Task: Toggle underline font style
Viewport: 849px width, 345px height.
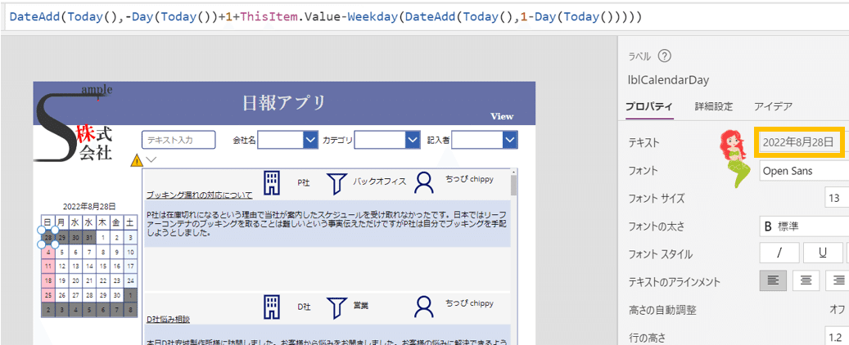Action: tap(822, 253)
